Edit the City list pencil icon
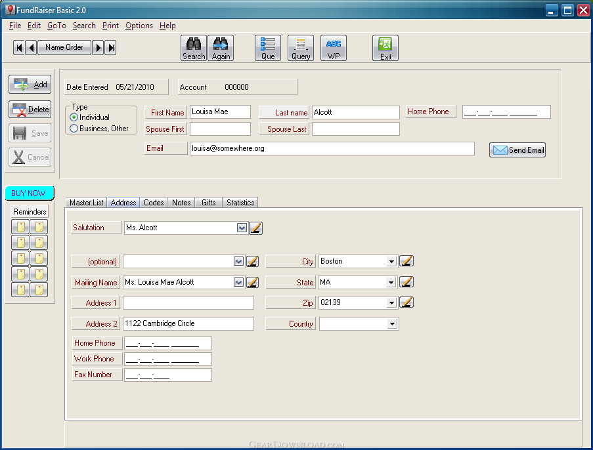 click(x=406, y=261)
